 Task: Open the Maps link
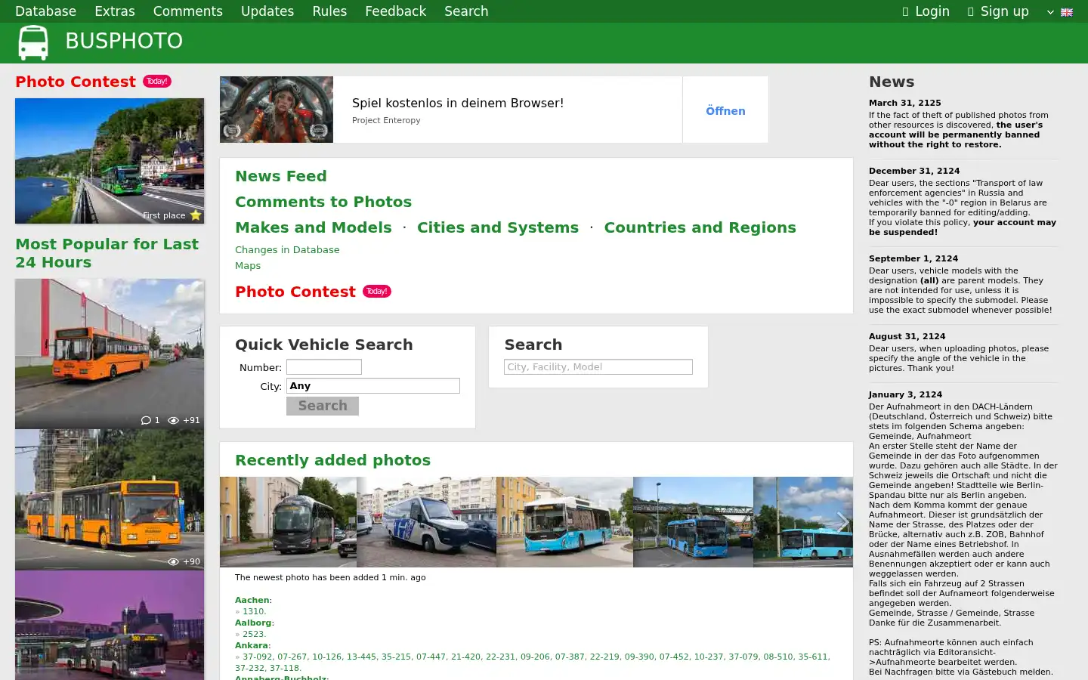(x=248, y=265)
